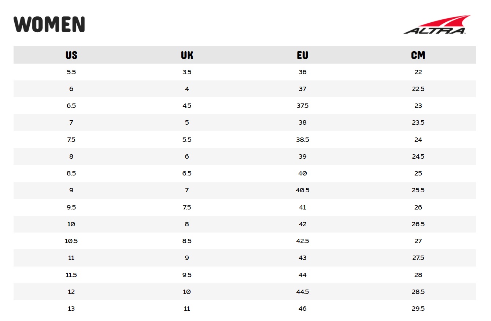Viewport: 491px width, 321px height.
Task: Click US size 13 cell
Action: pos(71,309)
